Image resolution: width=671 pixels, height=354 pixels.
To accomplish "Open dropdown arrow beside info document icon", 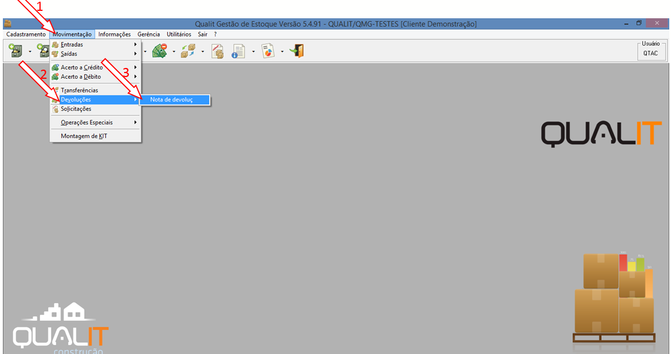I will coord(253,51).
